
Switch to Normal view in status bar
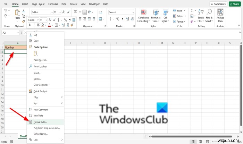pos(193,142)
